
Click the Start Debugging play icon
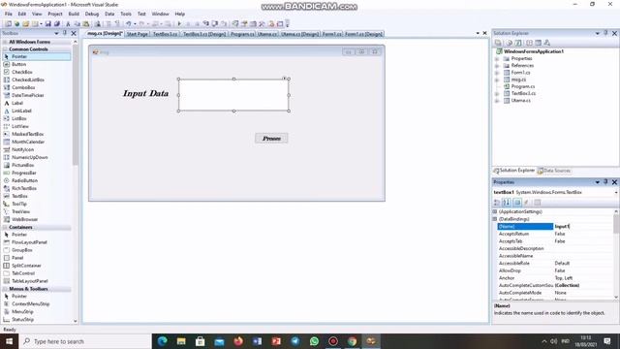click(179, 23)
